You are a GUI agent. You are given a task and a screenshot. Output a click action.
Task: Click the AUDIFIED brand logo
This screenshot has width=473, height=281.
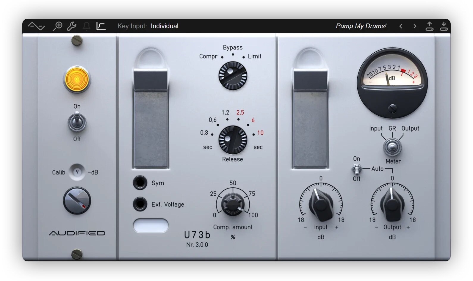tap(77, 233)
